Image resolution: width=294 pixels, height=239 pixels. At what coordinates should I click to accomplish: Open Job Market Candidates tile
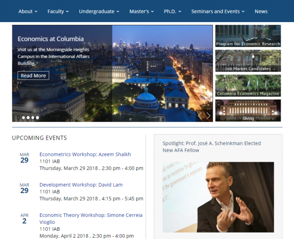pyautogui.click(x=248, y=61)
